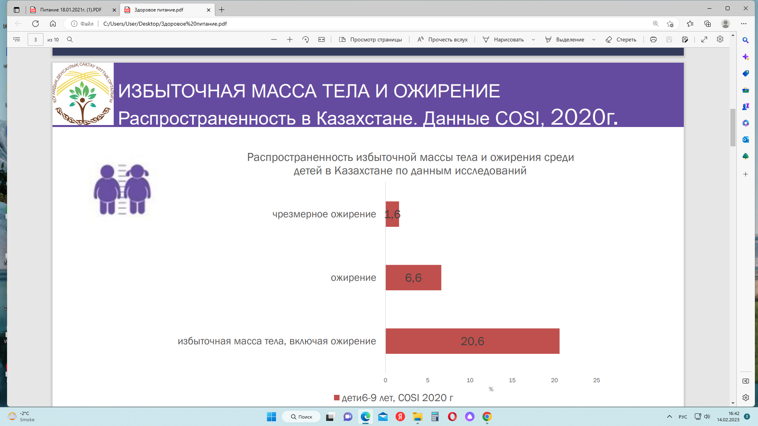Open Google Chrome from taskbar
The image size is (758, 426).
[x=487, y=417]
